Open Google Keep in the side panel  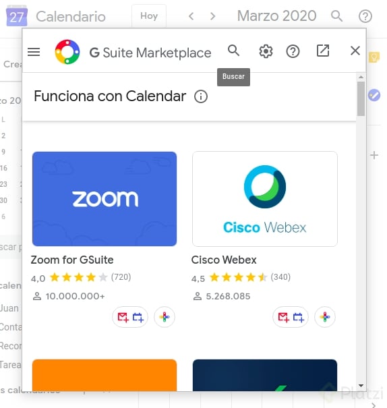click(x=374, y=57)
